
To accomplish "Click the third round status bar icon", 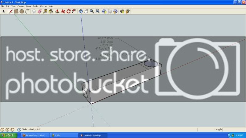I will pos(12,129).
